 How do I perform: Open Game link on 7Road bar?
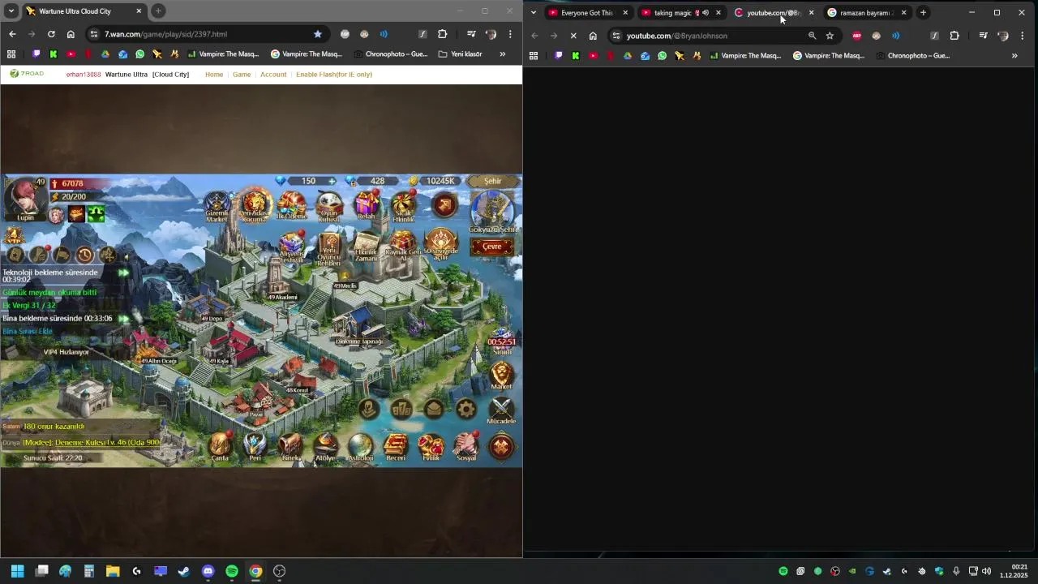coord(242,74)
